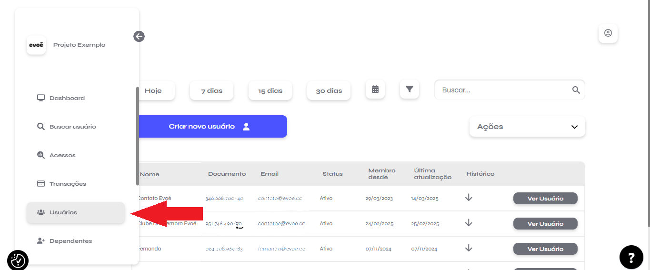Viewport: 650px width, 270px height.
Task: Click Criar novo usuário button
Action: [x=213, y=127]
